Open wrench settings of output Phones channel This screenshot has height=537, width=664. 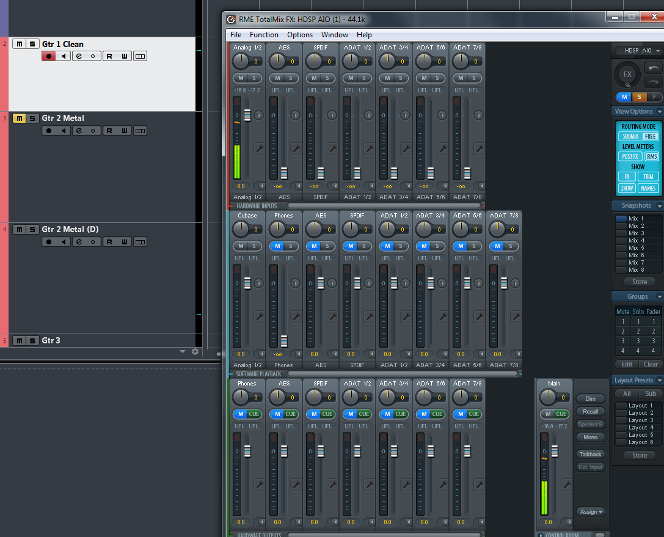(x=259, y=484)
